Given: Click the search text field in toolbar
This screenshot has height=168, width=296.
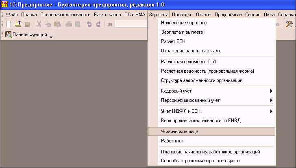Looking at the screenshot, I should [x=131, y=24].
